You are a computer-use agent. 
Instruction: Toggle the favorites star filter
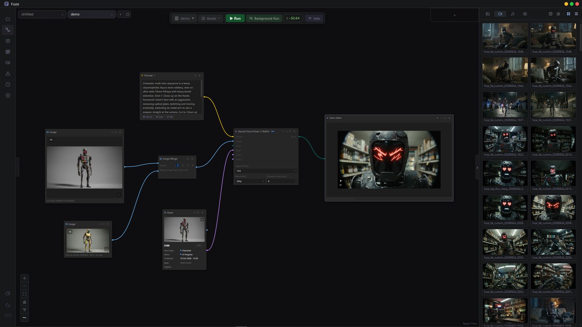click(550, 14)
